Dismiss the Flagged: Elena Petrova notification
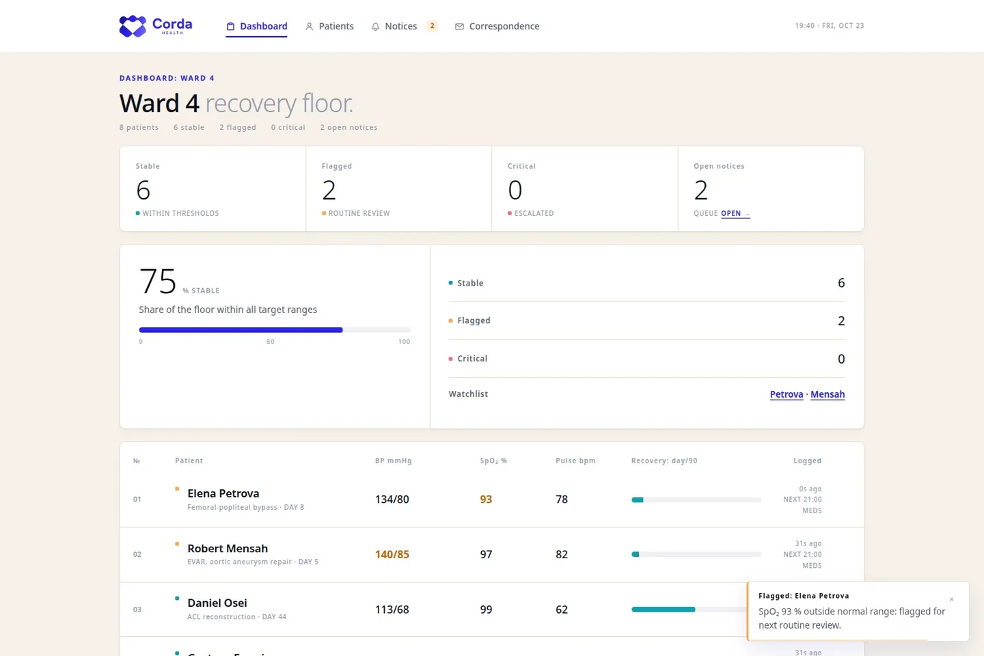 click(951, 599)
